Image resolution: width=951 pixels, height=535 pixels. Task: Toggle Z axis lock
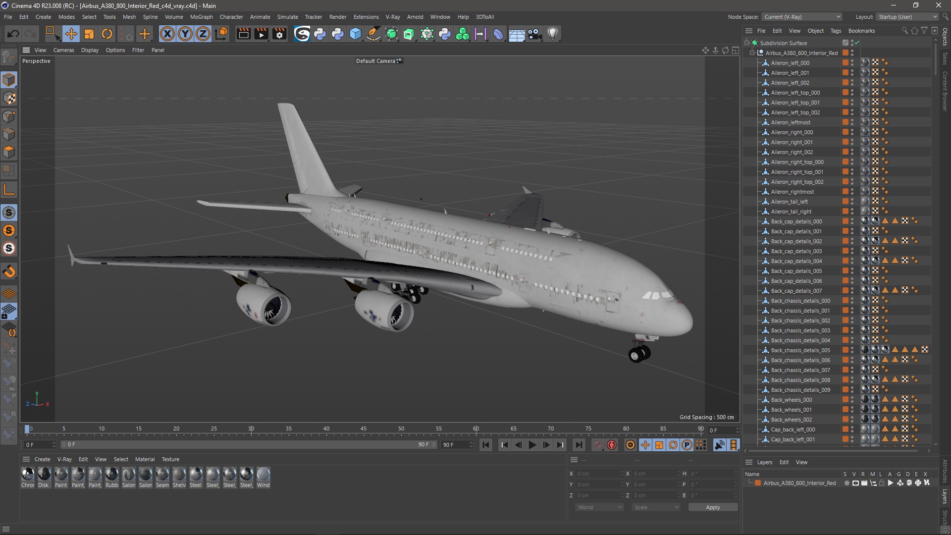coord(203,34)
